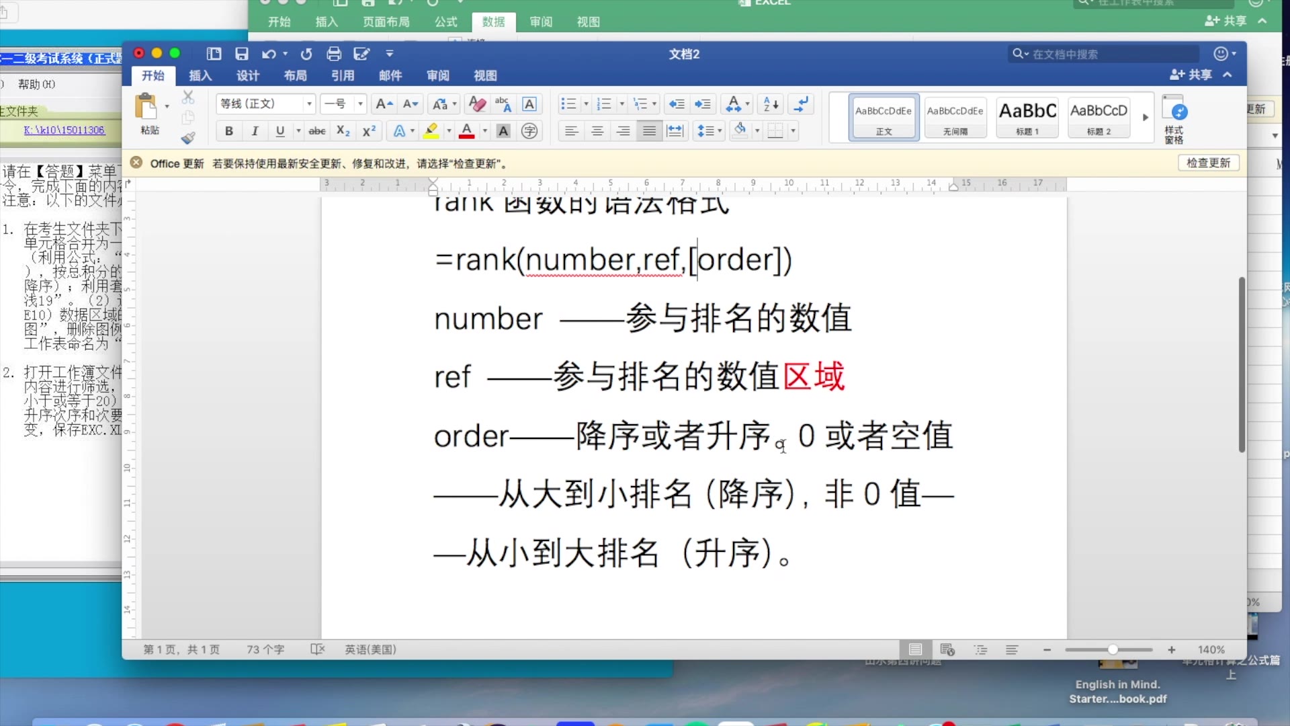The image size is (1290, 726).
Task: Increase the paragraph indent
Action: 703,104
